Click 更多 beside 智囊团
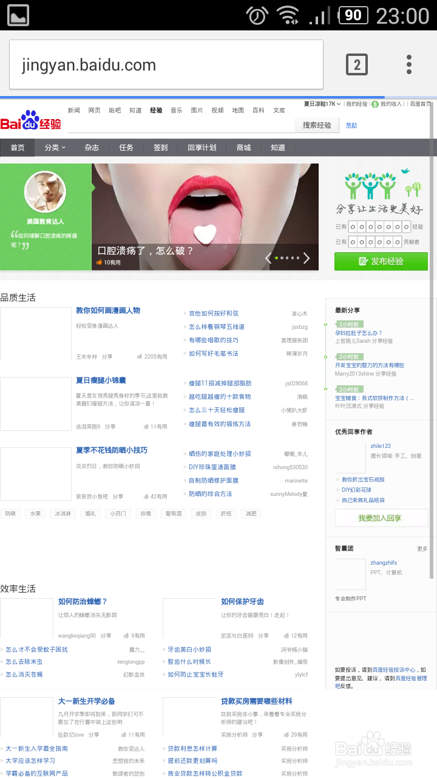This screenshot has width=437, height=778. [422, 549]
